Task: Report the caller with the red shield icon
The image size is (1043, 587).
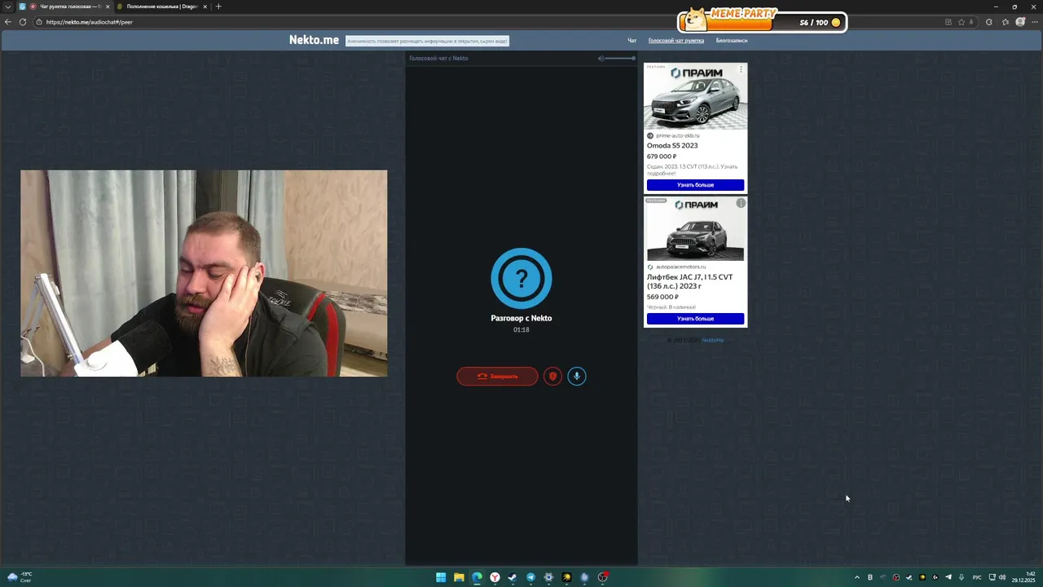Action: (x=552, y=376)
